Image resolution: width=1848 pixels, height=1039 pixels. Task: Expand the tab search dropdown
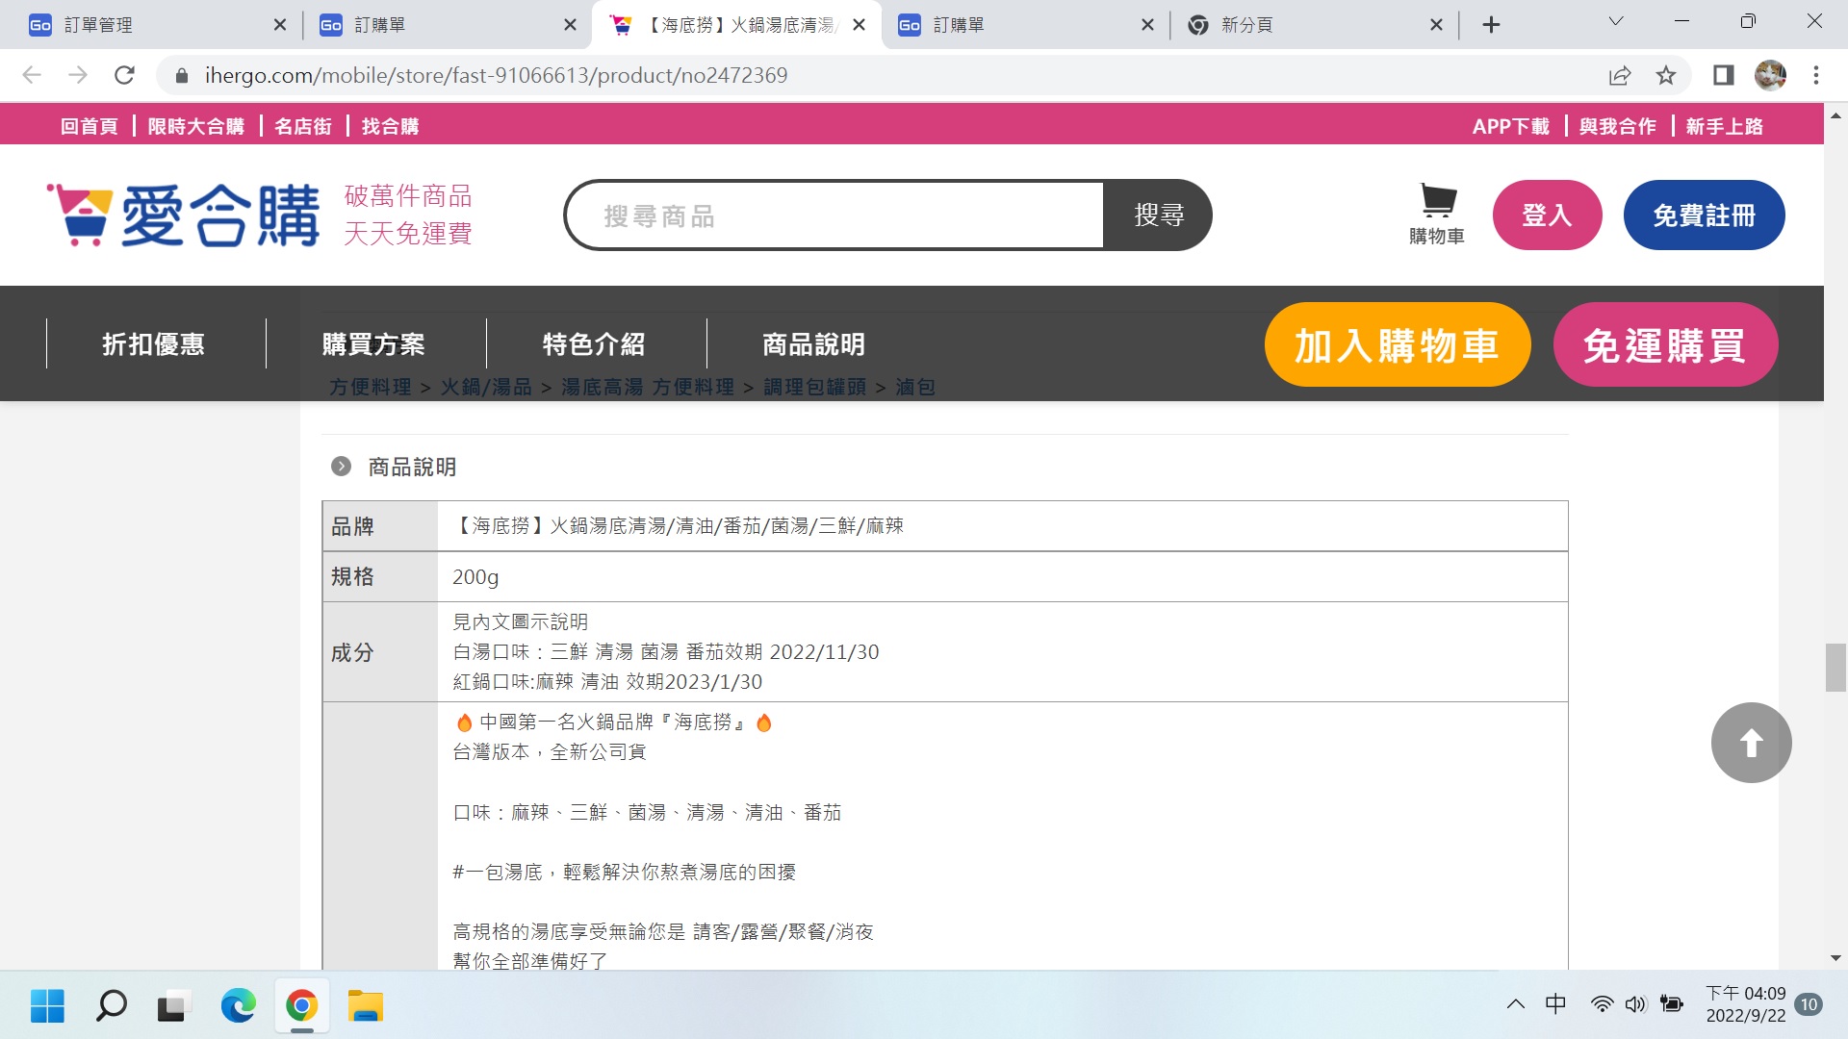(1616, 22)
